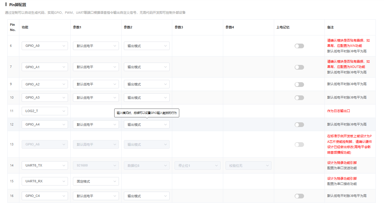Image resolution: width=384 pixels, height=206 pixels.
Task: Toggle power-on memory for Pin 12
Action: coord(299,125)
